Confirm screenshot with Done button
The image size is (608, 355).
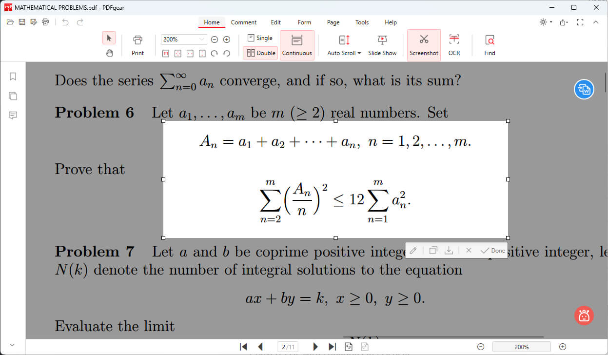(493, 250)
